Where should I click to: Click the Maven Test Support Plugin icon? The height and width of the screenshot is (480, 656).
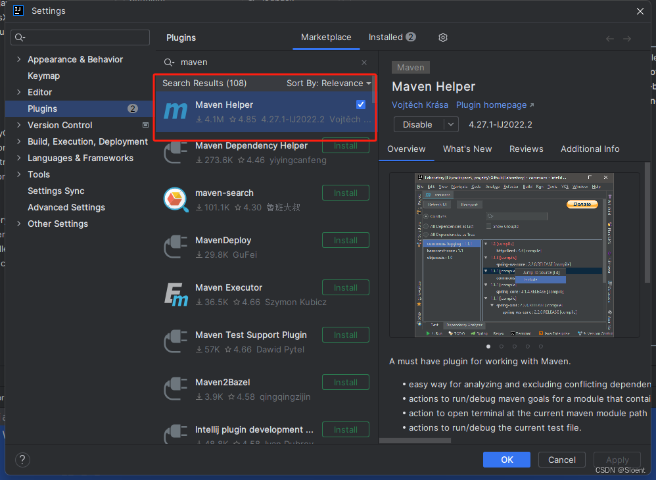click(176, 341)
